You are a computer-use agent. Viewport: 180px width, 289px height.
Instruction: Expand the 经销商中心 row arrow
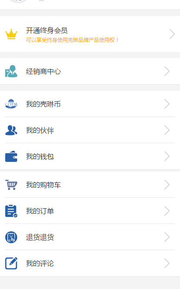click(167, 71)
